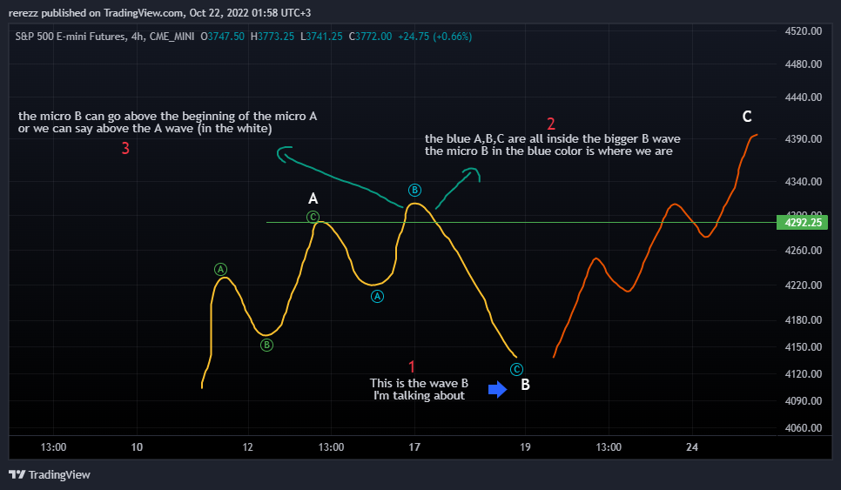Click the open value O3747.50

click(223, 37)
